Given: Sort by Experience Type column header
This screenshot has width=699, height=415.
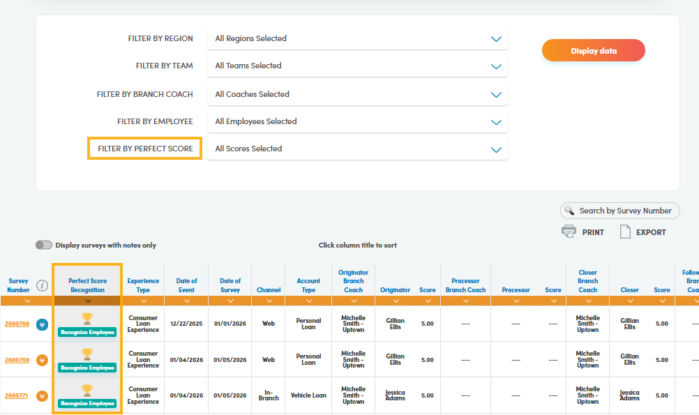Looking at the screenshot, I should 143,285.
